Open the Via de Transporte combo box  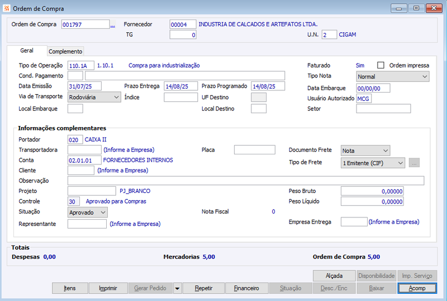coord(94,97)
